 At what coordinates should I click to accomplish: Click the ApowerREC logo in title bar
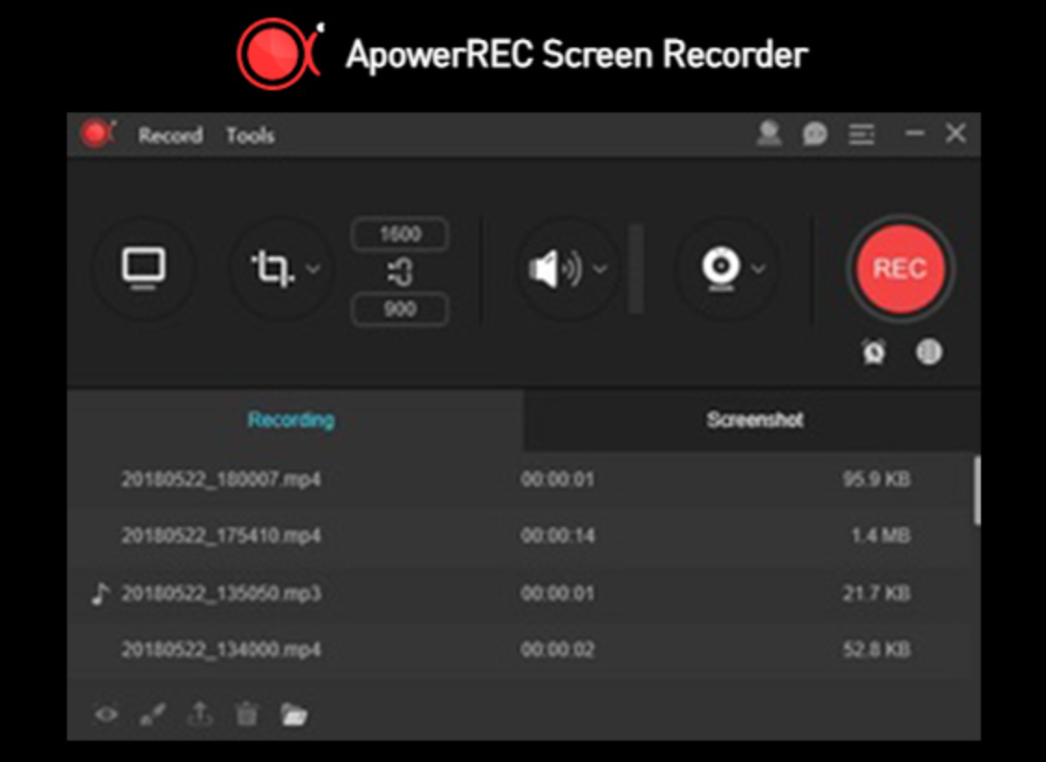[x=98, y=134]
